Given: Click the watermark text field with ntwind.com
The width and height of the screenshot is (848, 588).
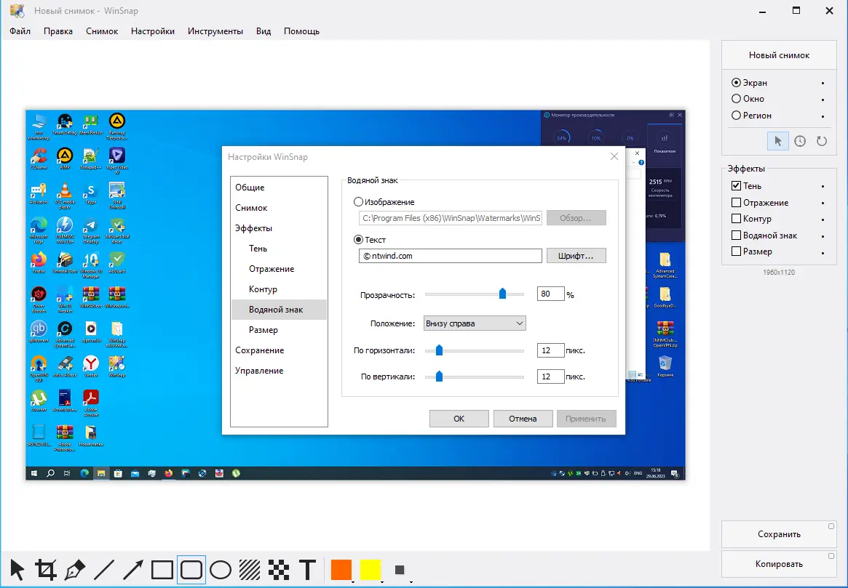Looking at the screenshot, I should click(450, 256).
